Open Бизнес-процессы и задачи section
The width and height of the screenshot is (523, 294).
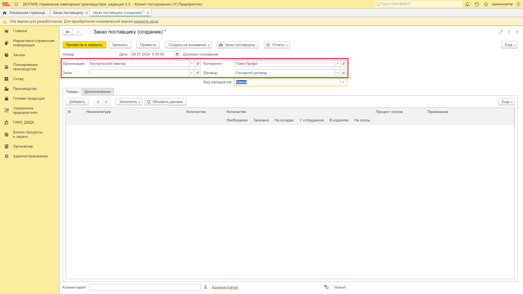pyautogui.click(x=28, y=134)
